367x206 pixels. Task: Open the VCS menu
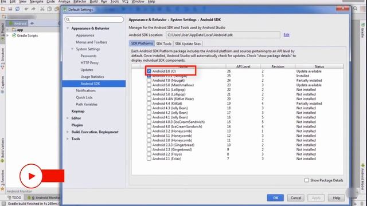[x=125, y=2]
